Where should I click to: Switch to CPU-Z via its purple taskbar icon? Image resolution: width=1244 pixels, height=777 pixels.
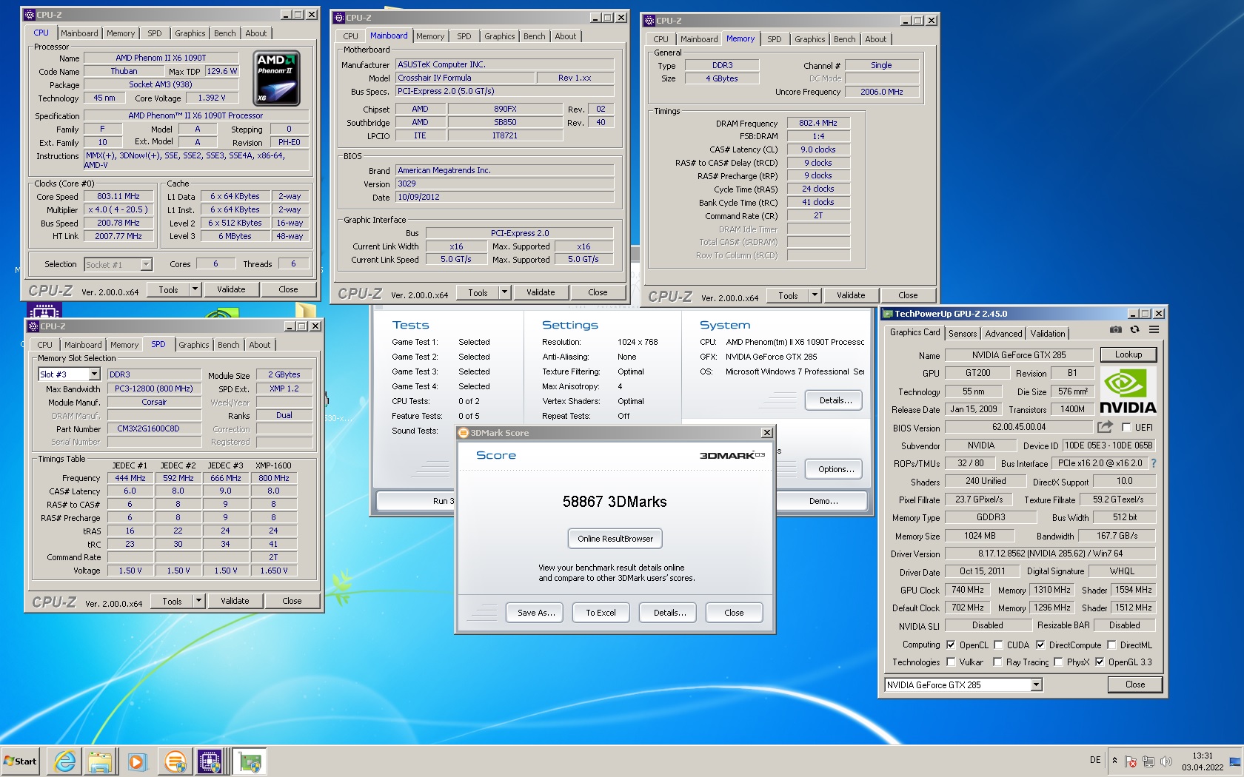point(210,761)
